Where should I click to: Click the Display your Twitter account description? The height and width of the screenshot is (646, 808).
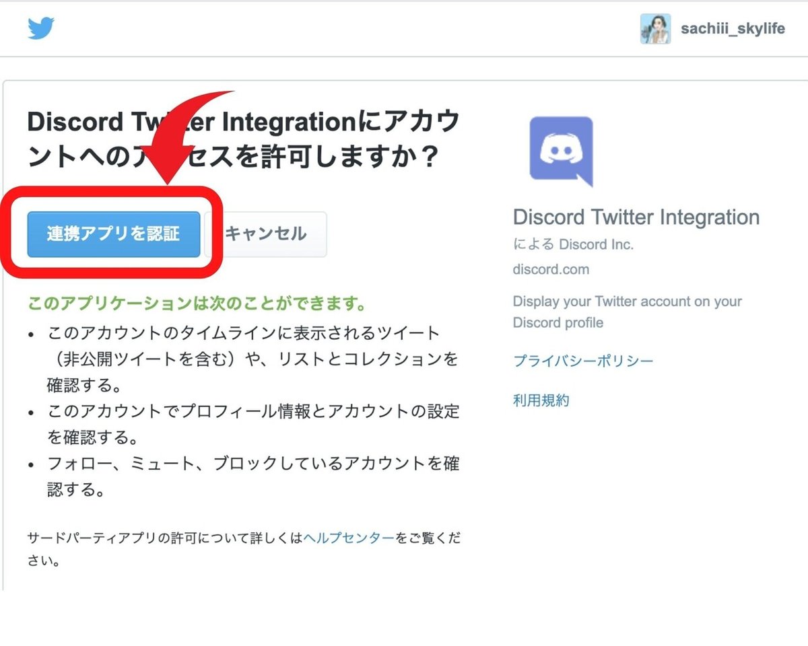(628, 312)
